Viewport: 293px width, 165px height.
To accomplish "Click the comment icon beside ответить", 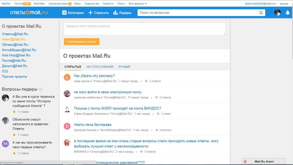I will coord(157,130).
